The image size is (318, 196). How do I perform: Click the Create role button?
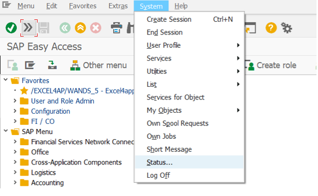(271, 66)
